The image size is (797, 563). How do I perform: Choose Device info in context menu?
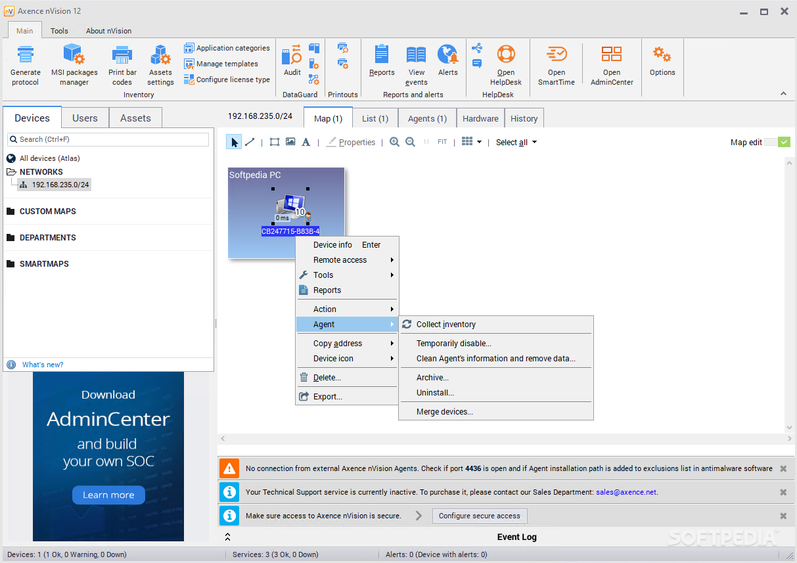(347, 245)
